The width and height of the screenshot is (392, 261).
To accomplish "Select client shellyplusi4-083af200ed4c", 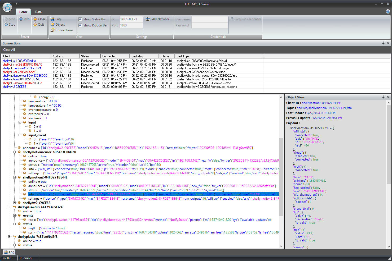I will click(x=19, y=61).
